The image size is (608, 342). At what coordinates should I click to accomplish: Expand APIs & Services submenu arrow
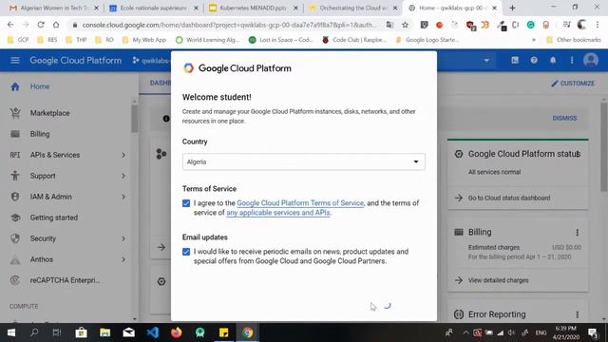coord(123,155)
